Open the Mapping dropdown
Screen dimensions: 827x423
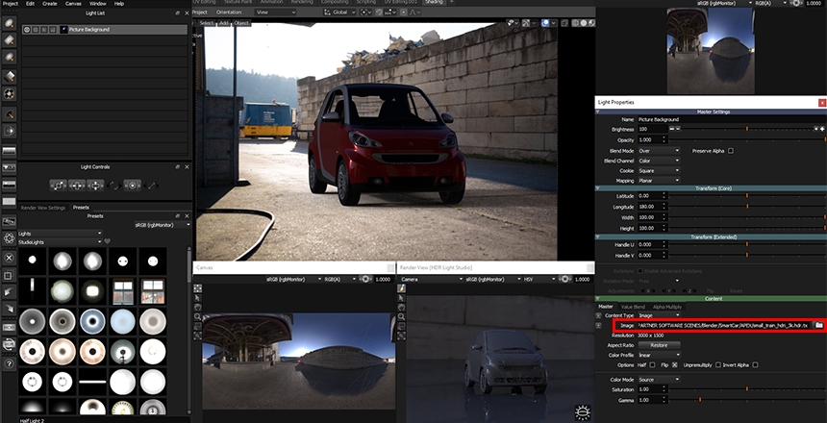tap(659, 181)
